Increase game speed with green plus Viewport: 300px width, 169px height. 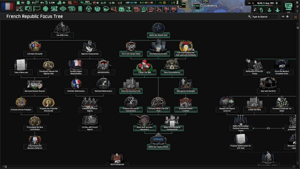(277, 3)
